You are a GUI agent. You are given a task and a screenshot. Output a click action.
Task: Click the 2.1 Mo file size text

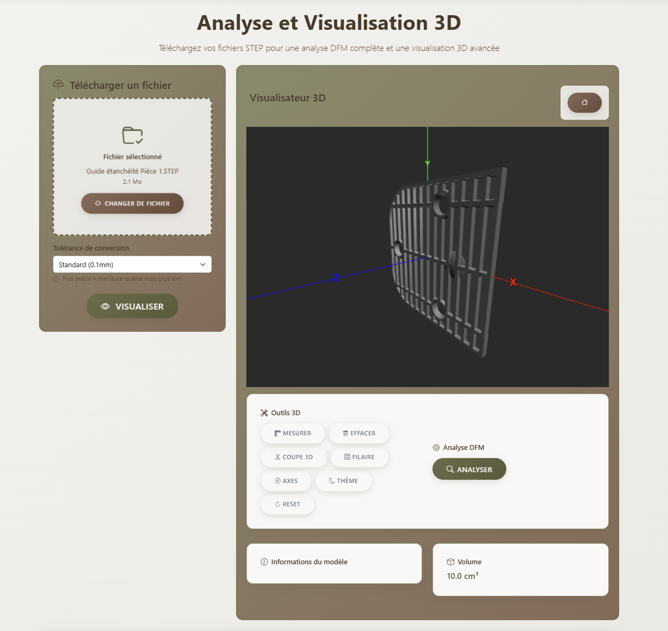pyautogui.click(x=132, y=182)
